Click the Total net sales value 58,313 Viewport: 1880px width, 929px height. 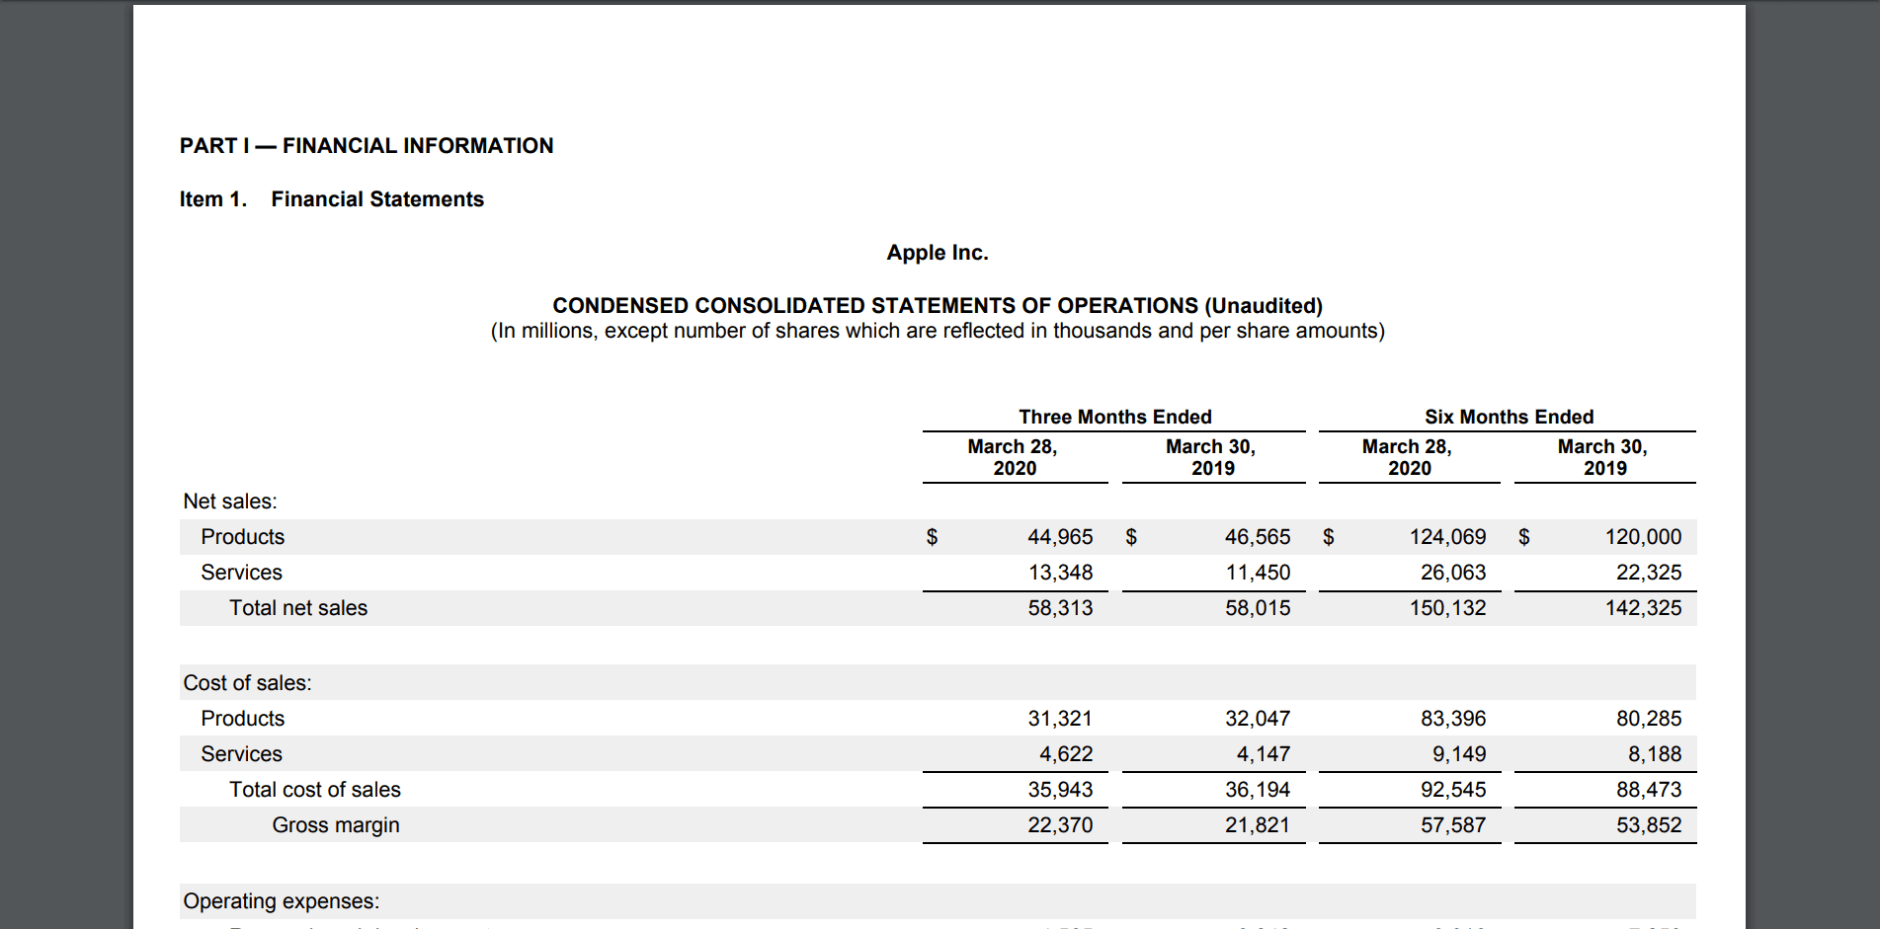click(1060, 608)
